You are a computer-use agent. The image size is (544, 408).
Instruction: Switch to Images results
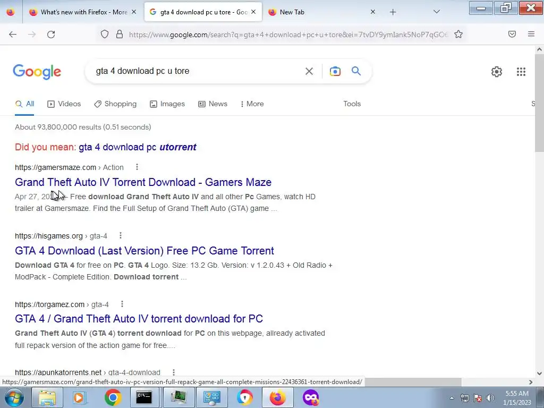[x=167, y=104]
